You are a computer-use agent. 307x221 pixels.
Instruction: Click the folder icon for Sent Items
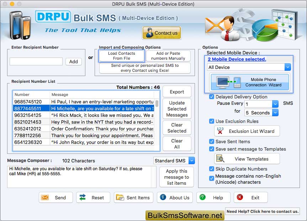[120, 198]
